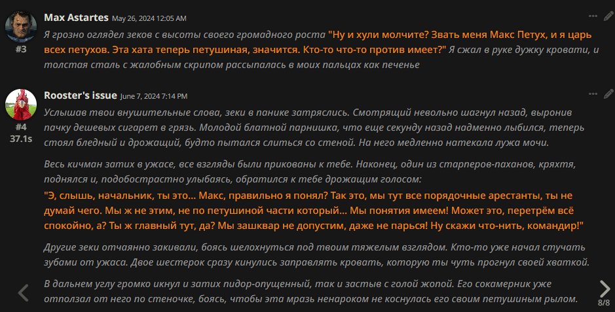Viewport: 615px width, 312px height.
Task: Click the June 7, 2024 7:14 PM timestamp
Action: [154, 96]
